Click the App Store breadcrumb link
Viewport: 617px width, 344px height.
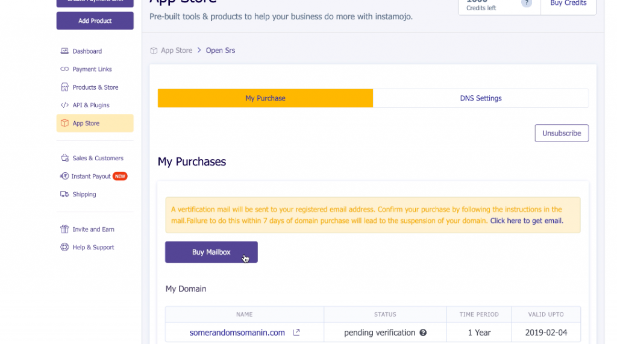[x=177, y=51]
